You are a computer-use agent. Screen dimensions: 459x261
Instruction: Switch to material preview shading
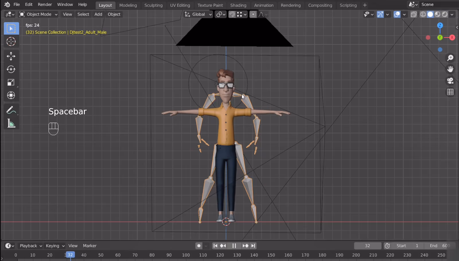(x=437, y=14)
